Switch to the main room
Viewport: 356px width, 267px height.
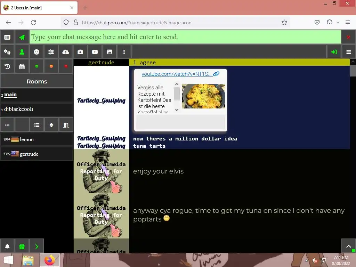tap(37, 95)
